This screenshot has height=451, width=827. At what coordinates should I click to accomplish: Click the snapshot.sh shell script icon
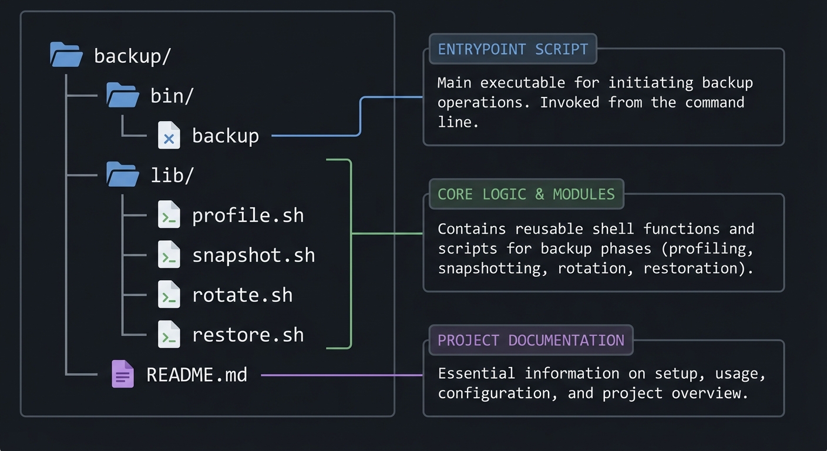169,255
